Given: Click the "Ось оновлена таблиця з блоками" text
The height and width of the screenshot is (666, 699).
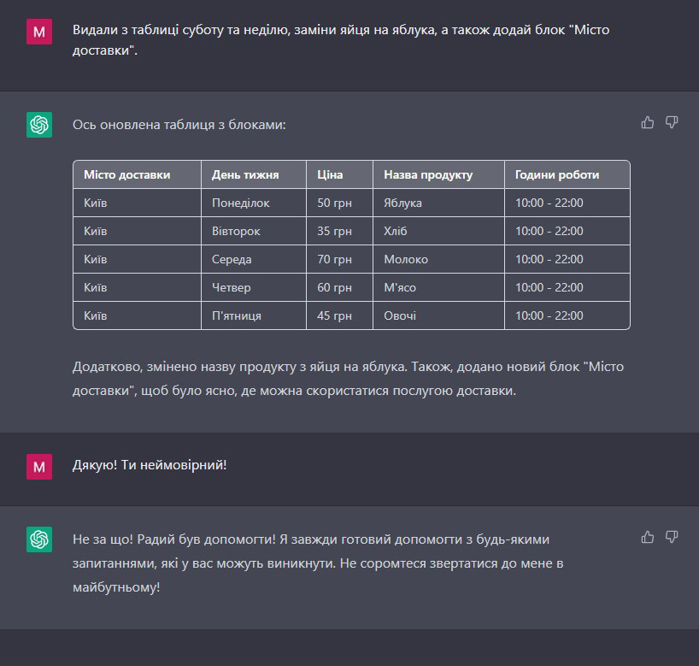Looking at the screenshot, I should (x=179, y=125).
